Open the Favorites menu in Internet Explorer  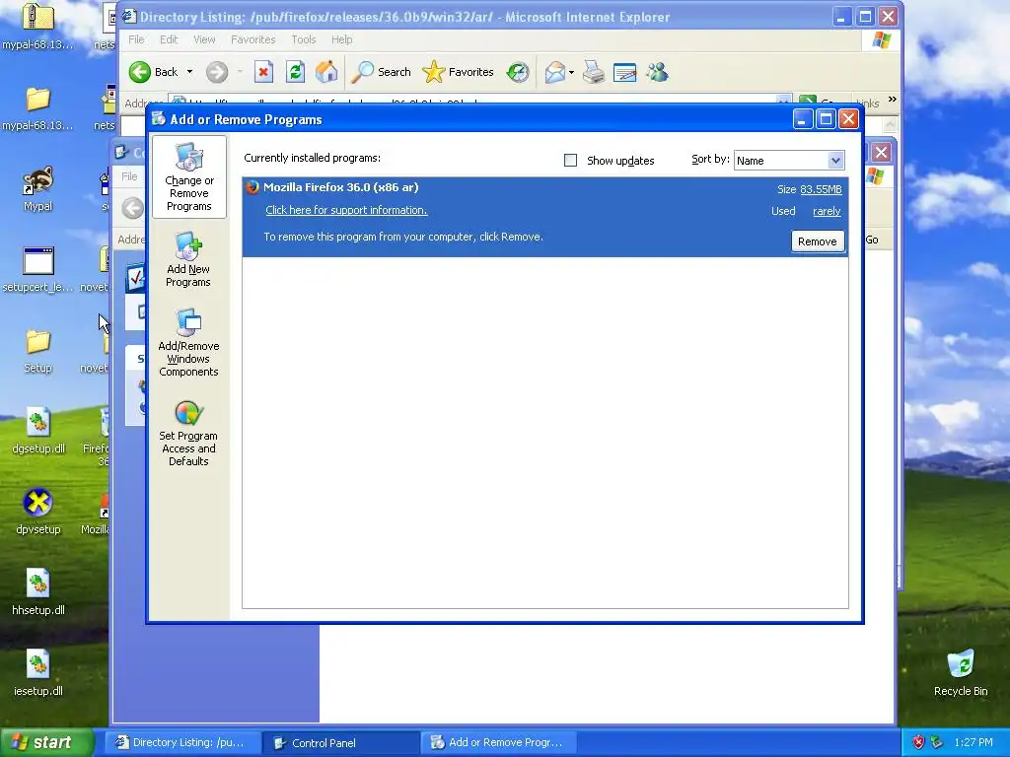253,39
